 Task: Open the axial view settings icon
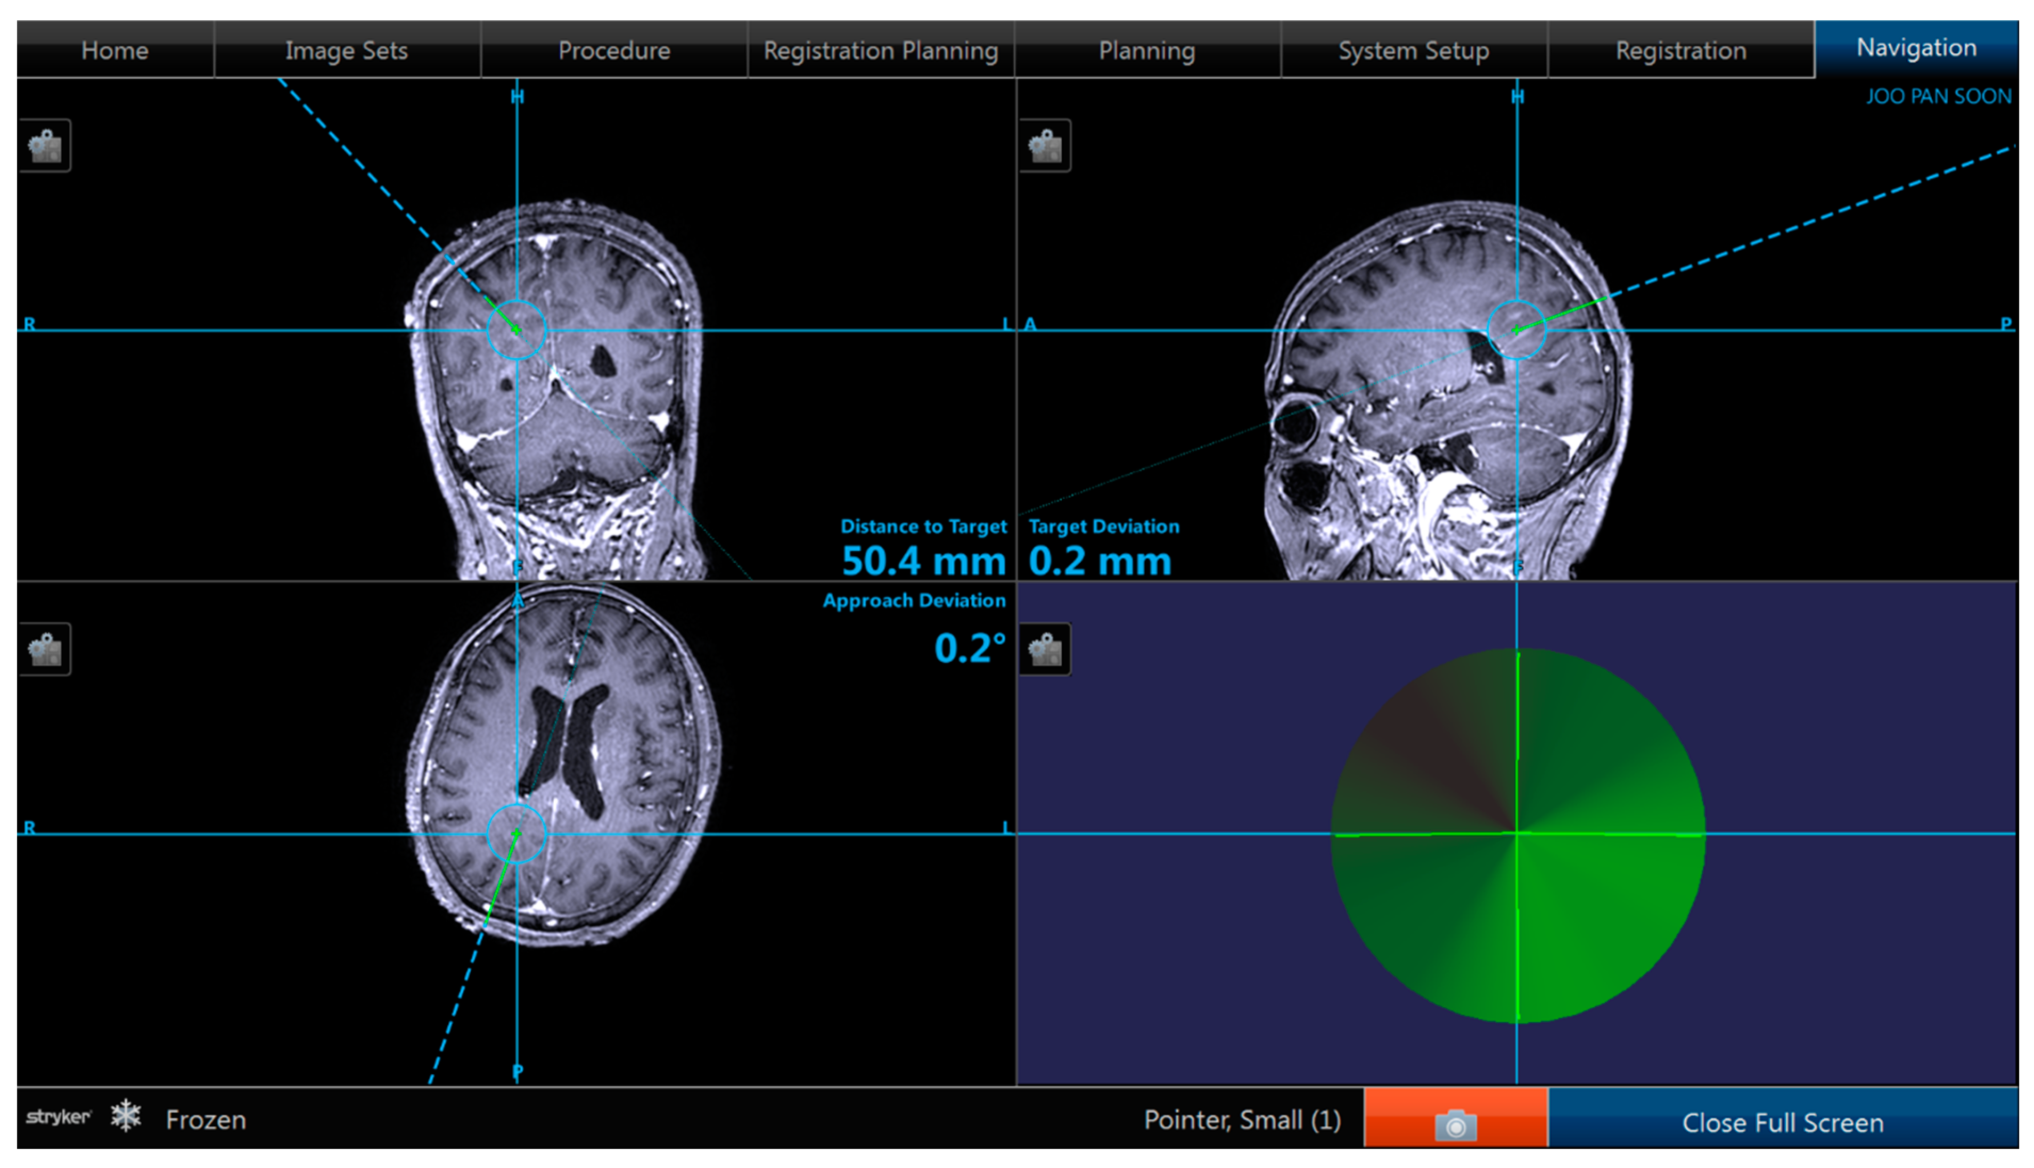pos(45,649)
